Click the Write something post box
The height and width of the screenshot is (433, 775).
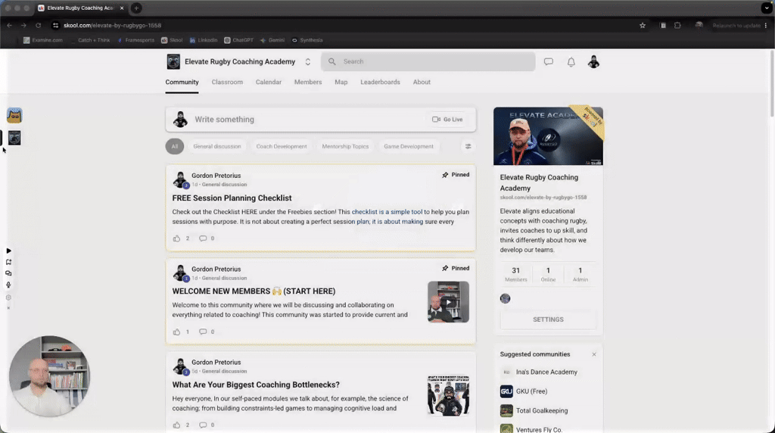321,120
